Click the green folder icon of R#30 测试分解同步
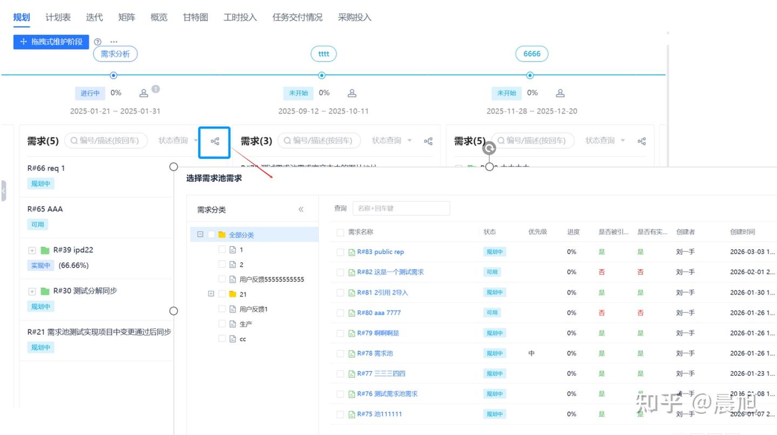Screen dimensions: 777x435 pos(45,291)
